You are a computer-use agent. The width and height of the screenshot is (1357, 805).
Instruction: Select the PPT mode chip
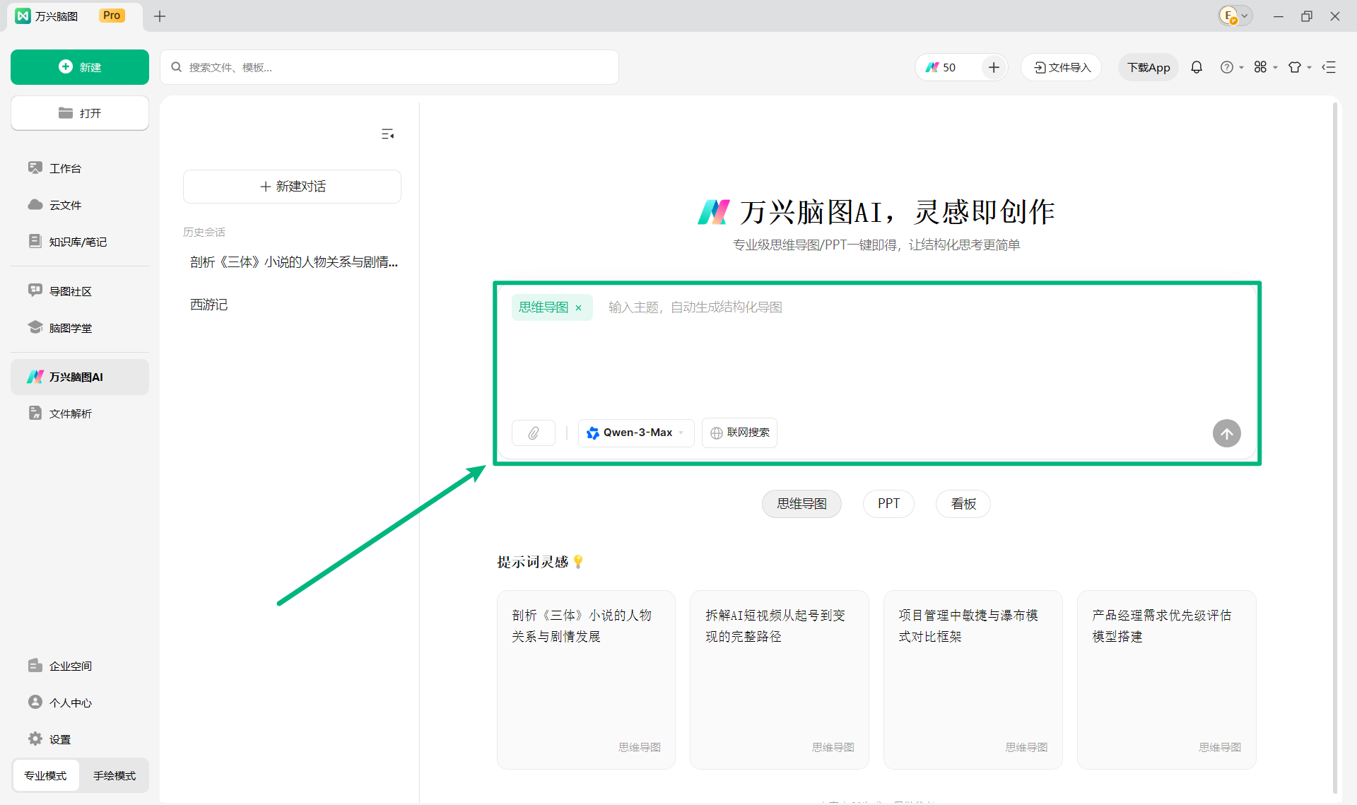(888, 504)
